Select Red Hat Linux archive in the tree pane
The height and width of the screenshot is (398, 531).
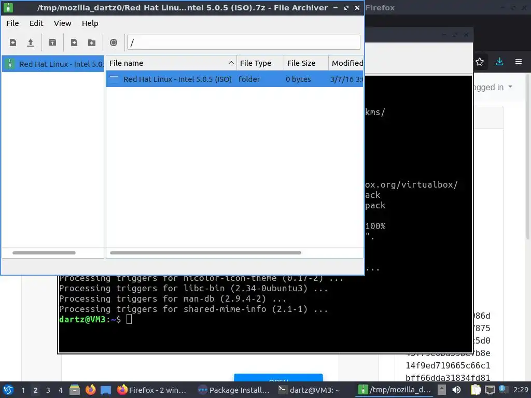click(53, 64)
